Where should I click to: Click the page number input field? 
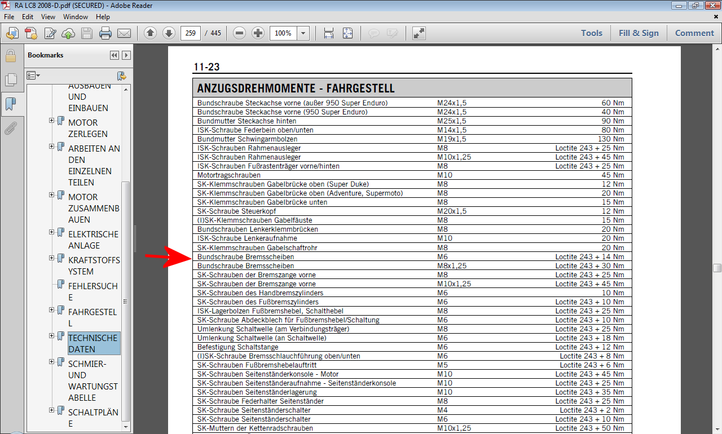(191, 33)
